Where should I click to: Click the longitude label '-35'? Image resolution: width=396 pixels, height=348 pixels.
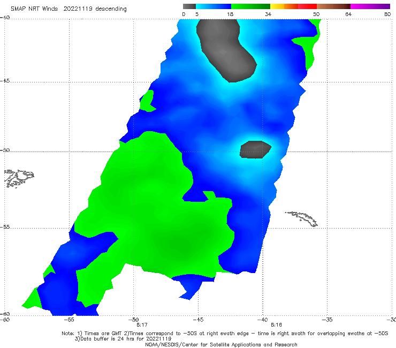click(327, 320)
